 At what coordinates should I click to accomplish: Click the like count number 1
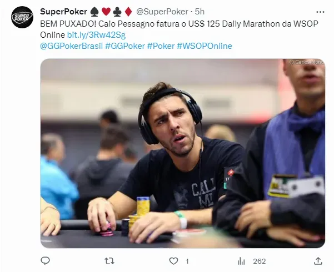[x=187, y=261]
